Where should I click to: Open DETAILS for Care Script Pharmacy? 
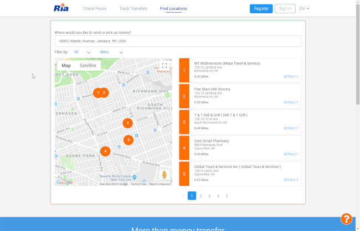point(291,154)
